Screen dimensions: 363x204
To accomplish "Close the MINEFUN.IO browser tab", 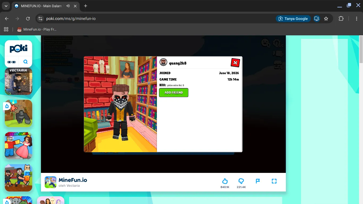I will point(76,6).
